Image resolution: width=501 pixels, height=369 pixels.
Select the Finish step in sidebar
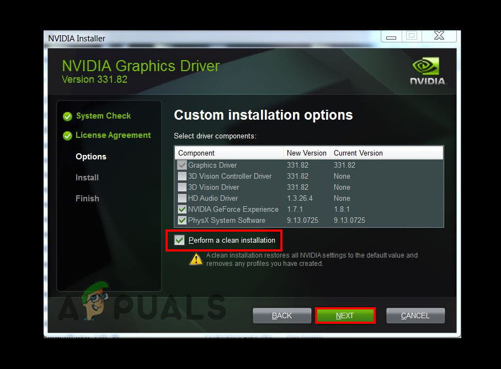coord(87,199)
